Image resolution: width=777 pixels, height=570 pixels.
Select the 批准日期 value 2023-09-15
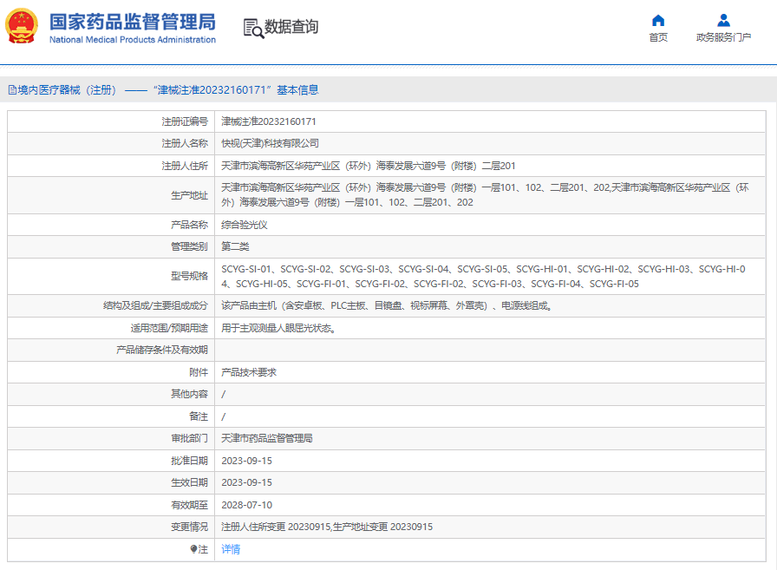pyautogui.click(x=247, y=461)
